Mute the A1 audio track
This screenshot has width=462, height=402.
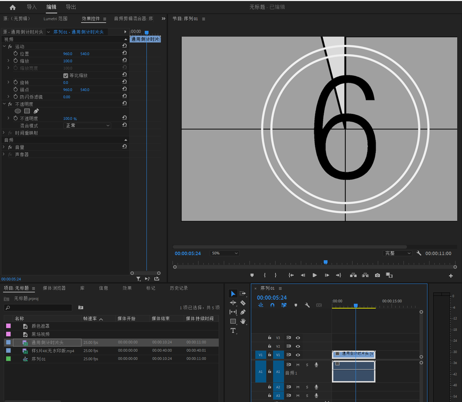[x=298, y=365]
